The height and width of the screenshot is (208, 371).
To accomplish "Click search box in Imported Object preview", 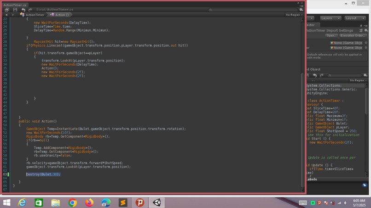I will 344,75.
